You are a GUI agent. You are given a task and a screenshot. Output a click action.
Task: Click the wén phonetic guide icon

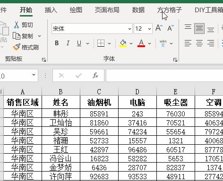[163, 43]
